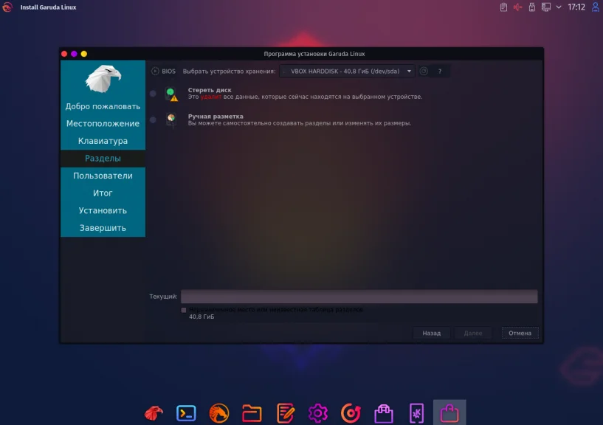Click the "Назад" button
The height and width of the screenshot is (425, 603).
[431, 333]
